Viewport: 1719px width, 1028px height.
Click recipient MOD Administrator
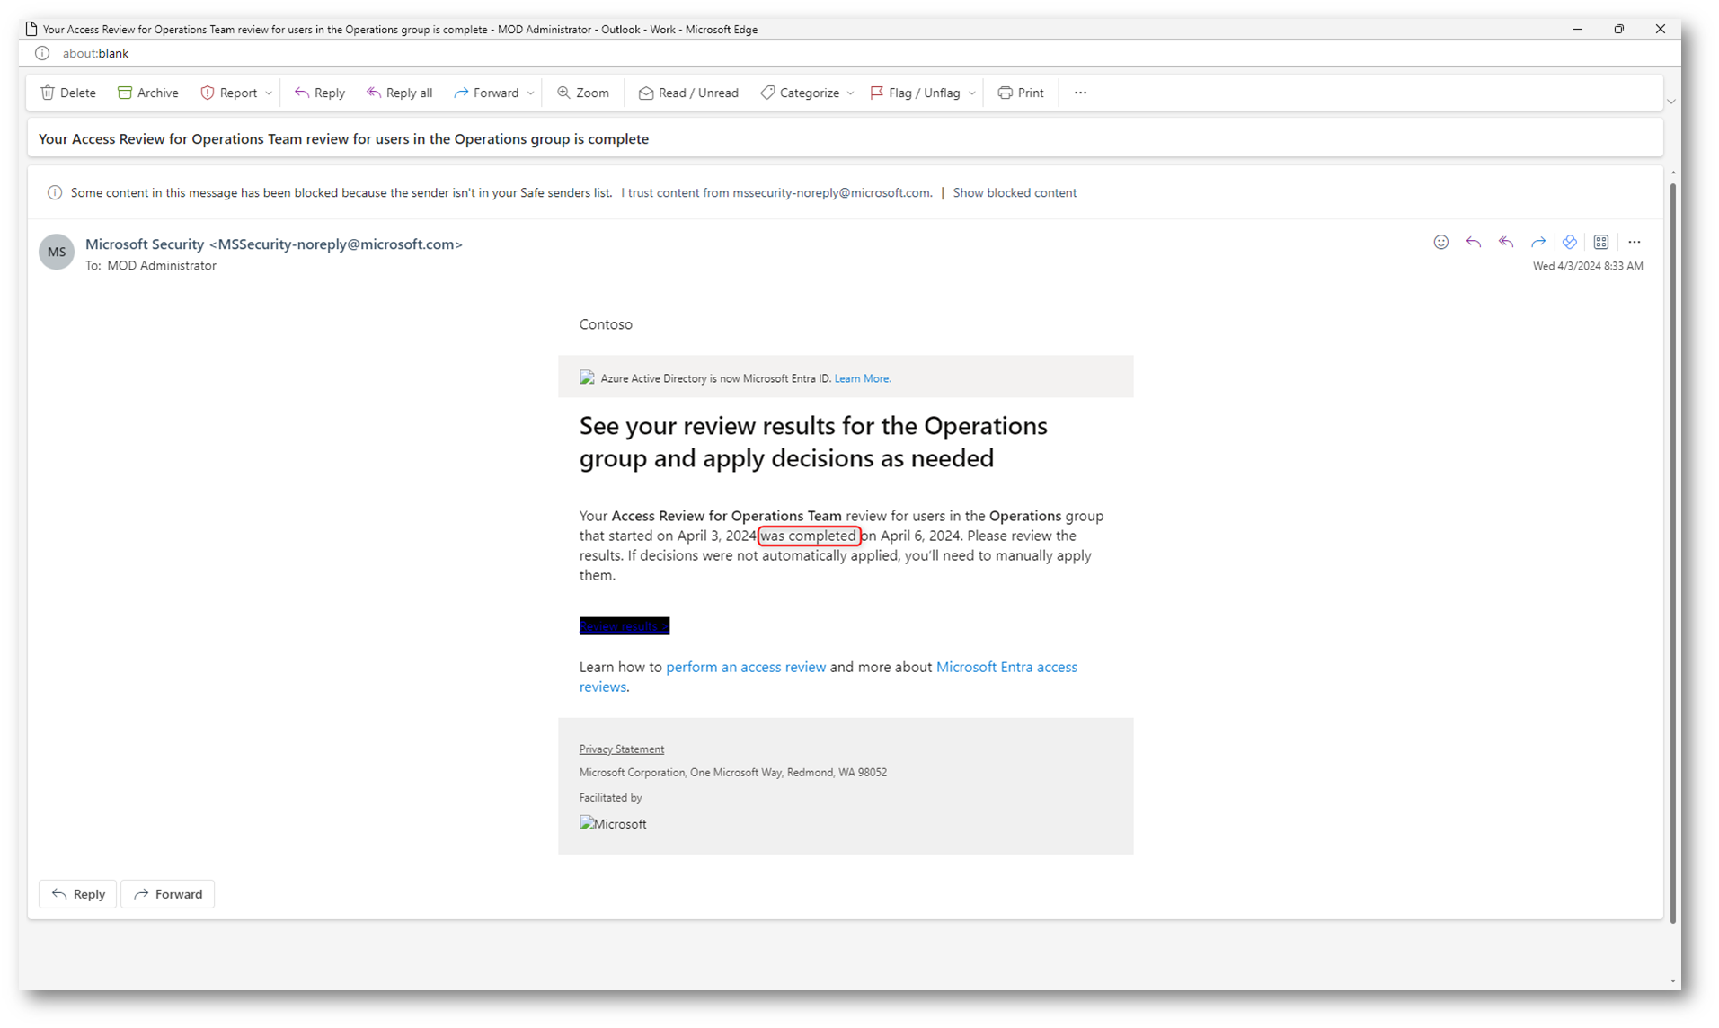click(162, 265)
